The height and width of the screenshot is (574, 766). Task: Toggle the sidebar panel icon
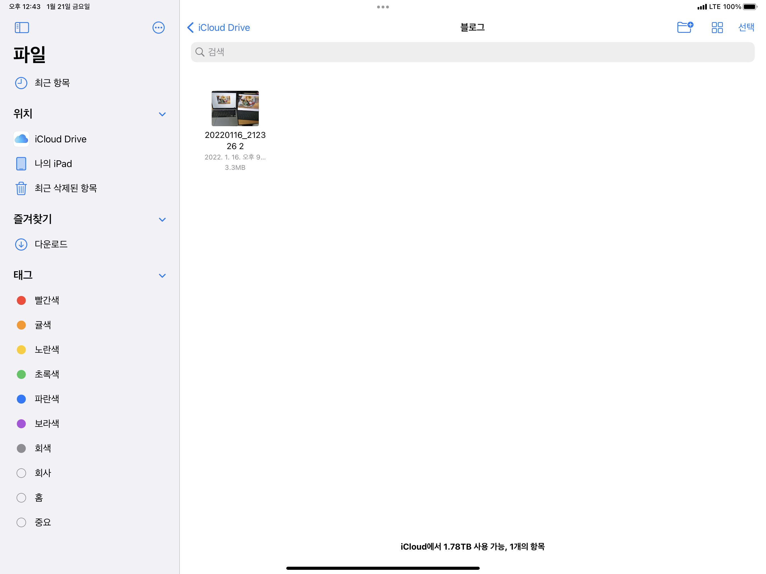(x=22, y=28)
